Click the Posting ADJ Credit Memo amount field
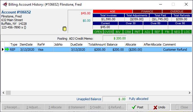Screen dimensions: 193x112 pyautogui.click(x=115, y=38)
